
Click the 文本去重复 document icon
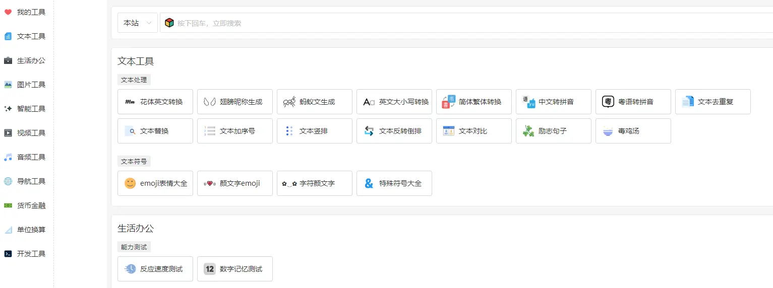coord(688,102)
